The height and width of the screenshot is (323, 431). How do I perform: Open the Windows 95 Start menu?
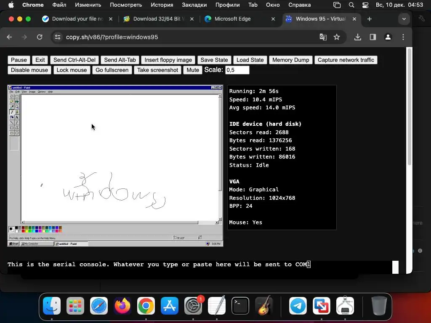14,244
